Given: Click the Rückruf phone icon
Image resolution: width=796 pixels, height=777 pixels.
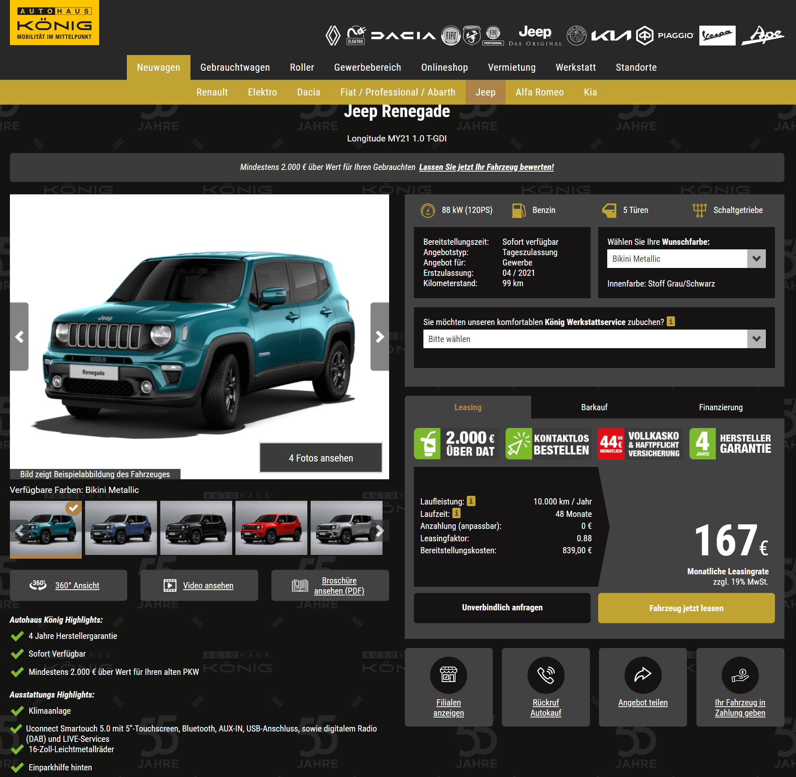Looking at the screenshot, I should pos(546,675).
